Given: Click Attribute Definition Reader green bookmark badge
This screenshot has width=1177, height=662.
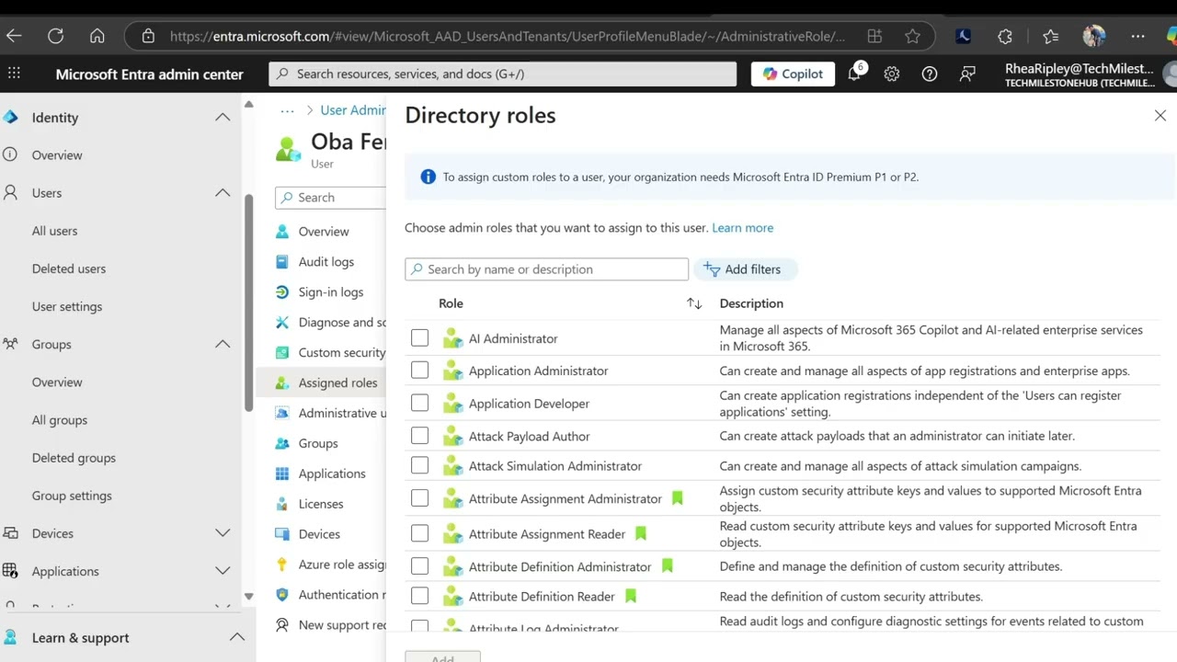Looking at the screenshot, I should pyautogui.click(x=631, y=596).
